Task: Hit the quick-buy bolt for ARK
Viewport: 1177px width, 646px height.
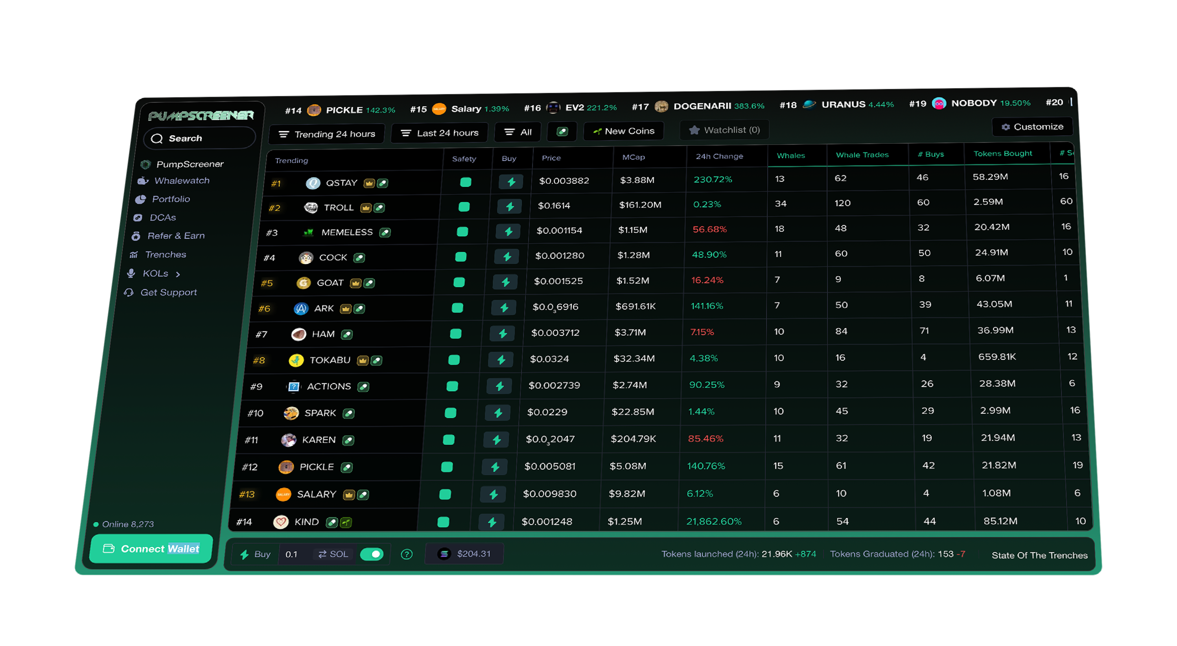Action: (x=504, y=307)
